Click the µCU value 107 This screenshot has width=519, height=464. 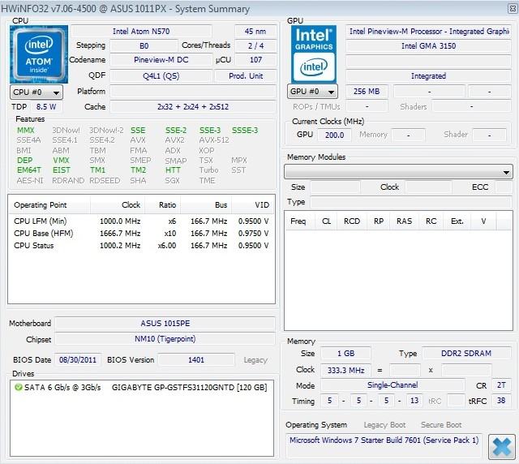255,60
